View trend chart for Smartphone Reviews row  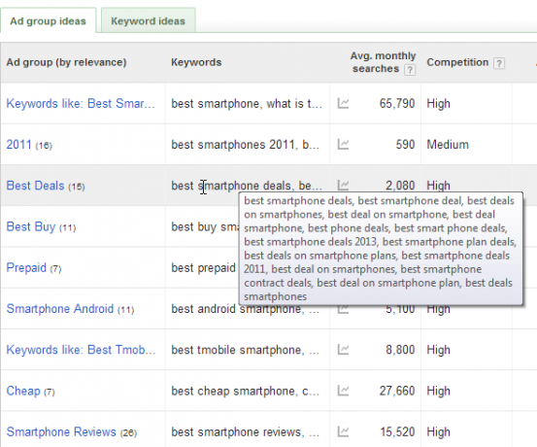pyautogui.click(x=343, y=431)
